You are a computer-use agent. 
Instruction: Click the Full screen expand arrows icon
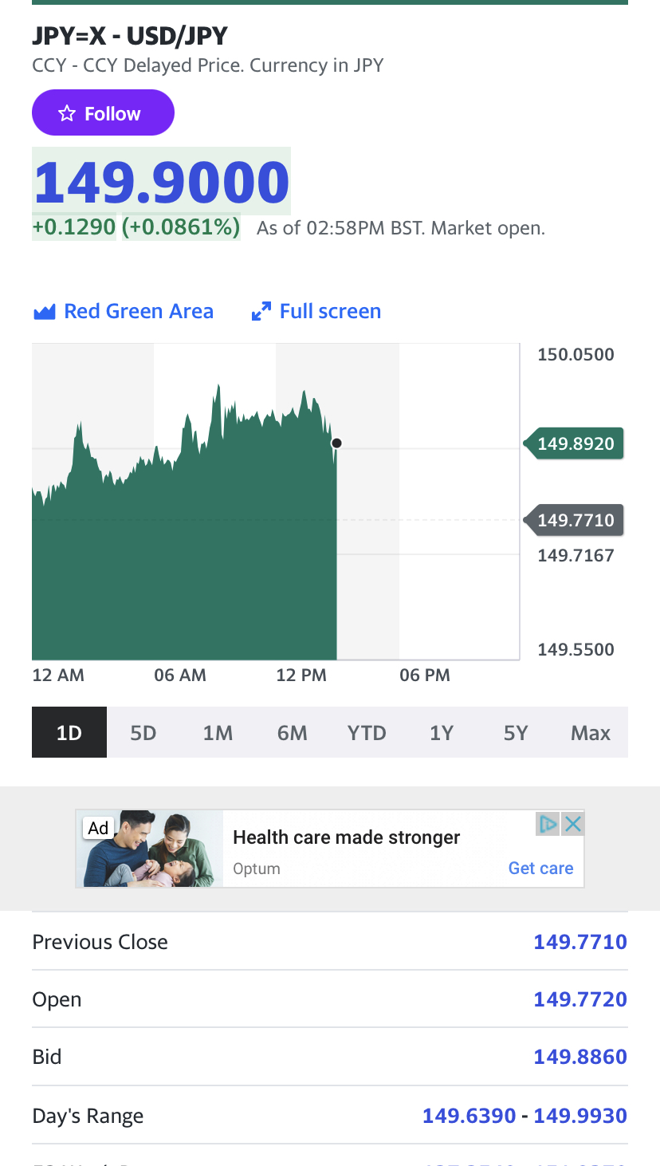[x=261, y=312]
